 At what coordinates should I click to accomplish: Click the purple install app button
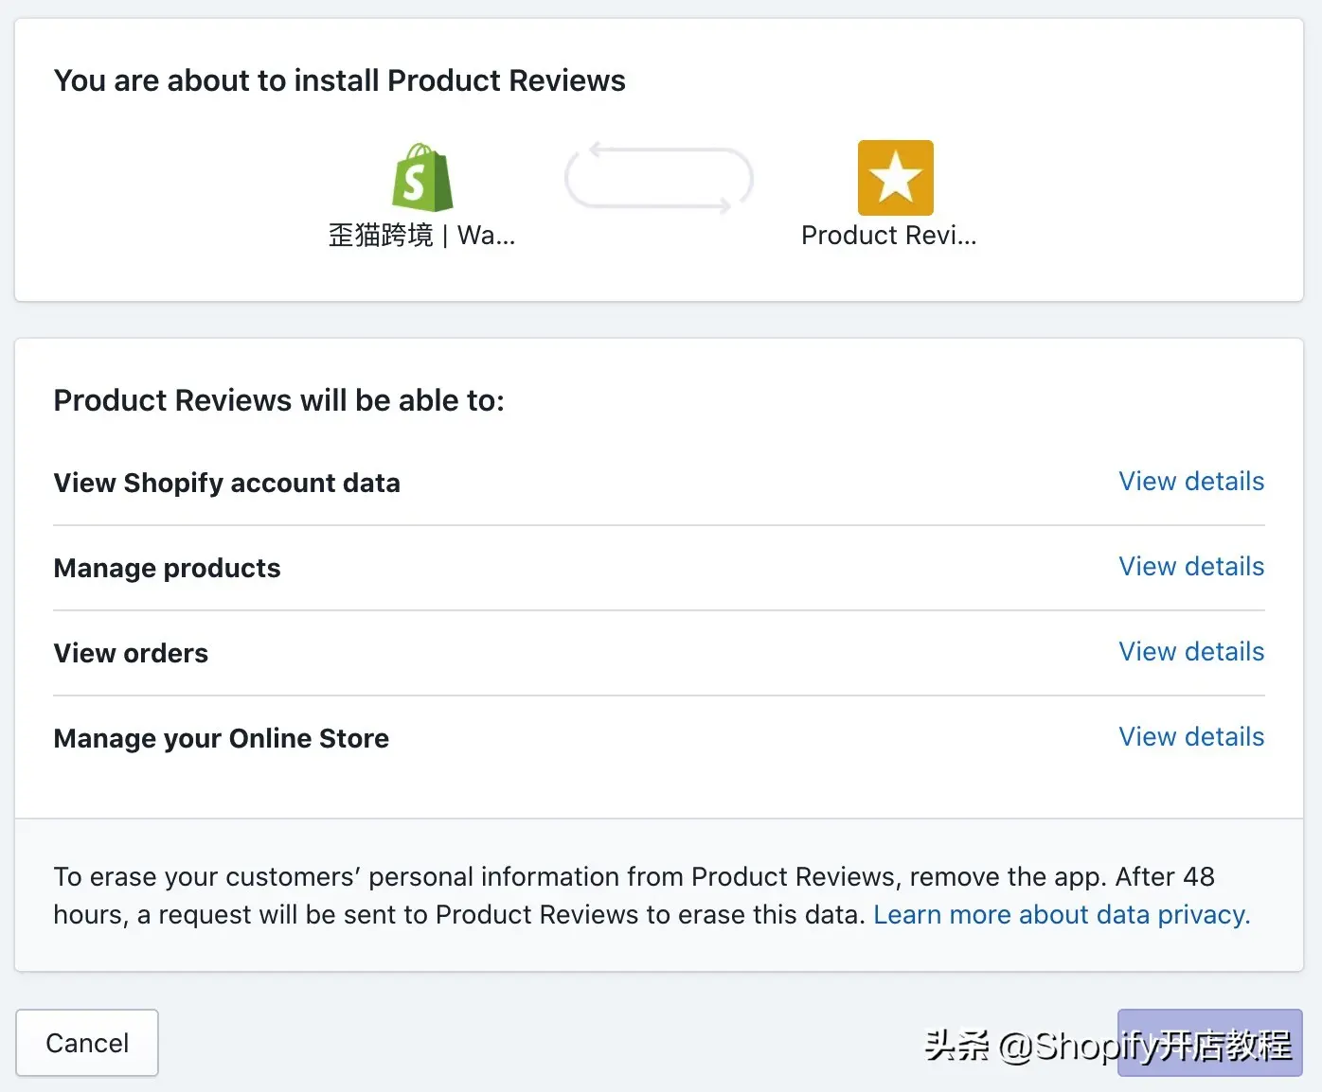[x=1209, y=1043]
